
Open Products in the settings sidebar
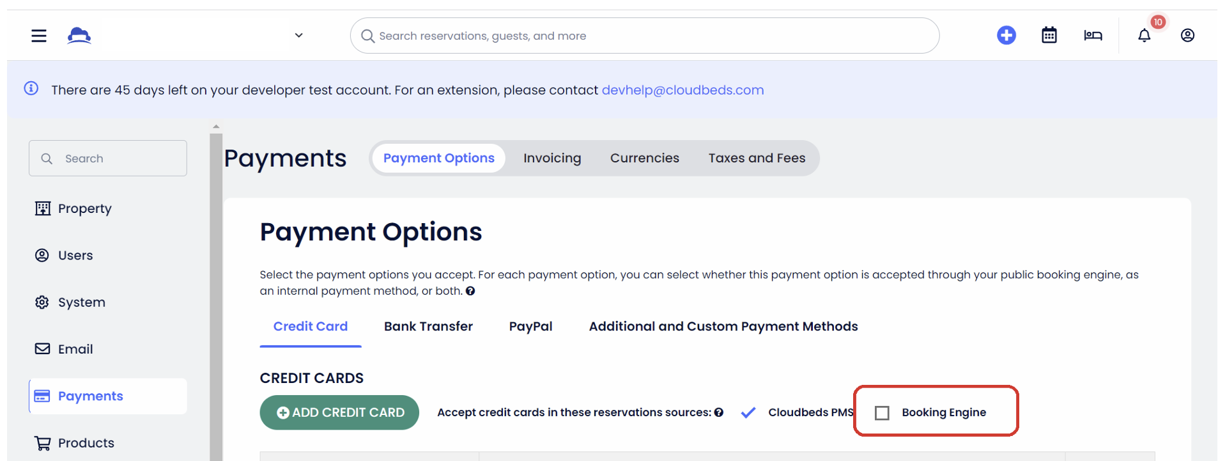point(86,443)
